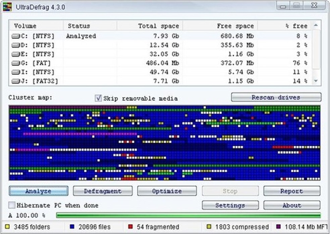Click the 12.54 Gb total space value

pos(164,45)
